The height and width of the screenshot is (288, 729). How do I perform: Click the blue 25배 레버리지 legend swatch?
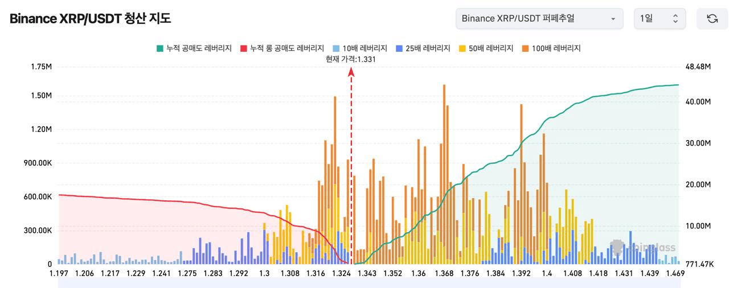pos(400,48)
